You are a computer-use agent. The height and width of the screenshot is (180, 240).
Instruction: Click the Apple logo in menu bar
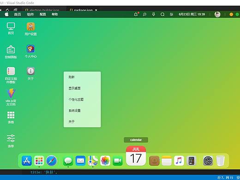(x=6, y=14)
